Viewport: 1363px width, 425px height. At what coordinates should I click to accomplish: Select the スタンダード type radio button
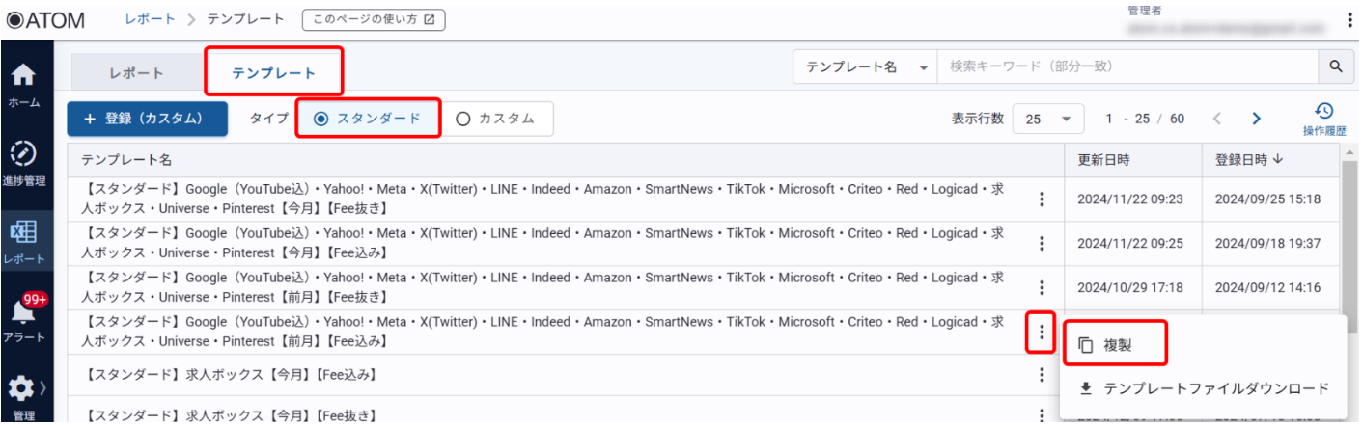(322, 119)
